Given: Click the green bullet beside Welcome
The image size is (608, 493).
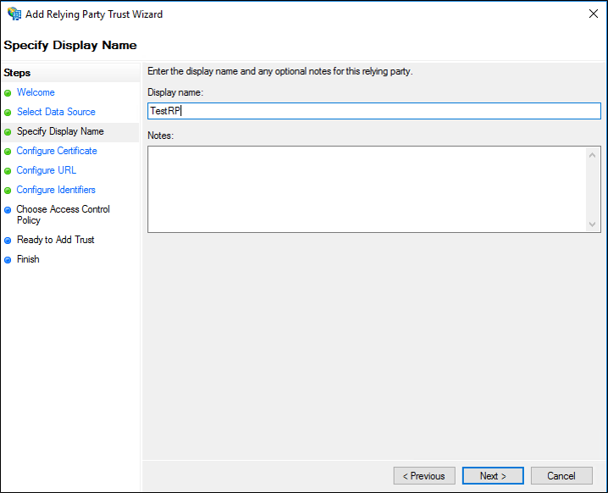Looking at the screenshot, I should coord(8,93).
